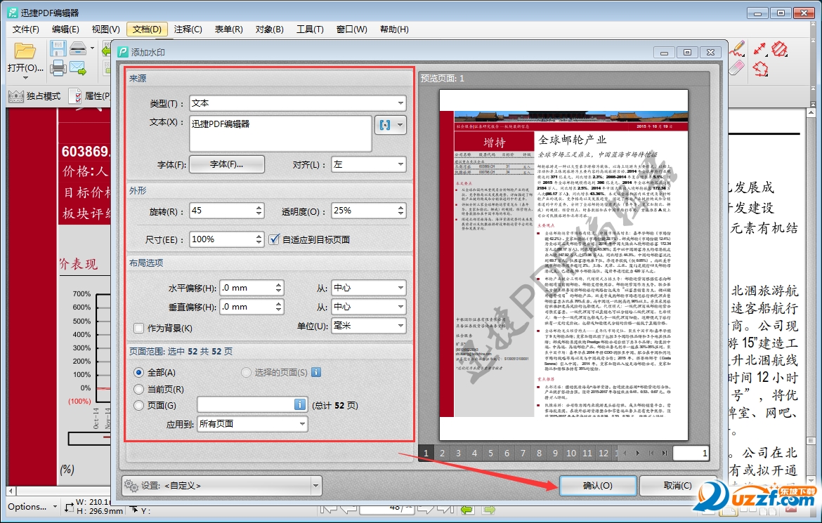Click next preview page arrow

(637, 454)
